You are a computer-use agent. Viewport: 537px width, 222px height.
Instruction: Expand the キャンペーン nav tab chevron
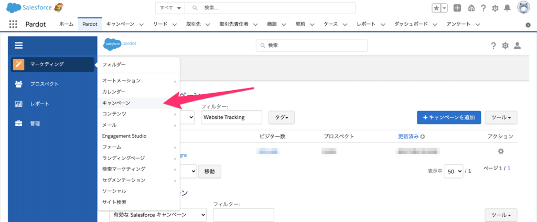[141, 24]
